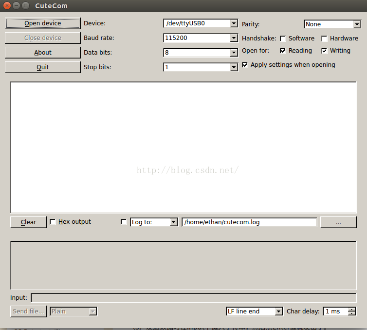Click the Data bits: label
The width and height of the screenshot is (367, 330).
(x=98, y=53)
